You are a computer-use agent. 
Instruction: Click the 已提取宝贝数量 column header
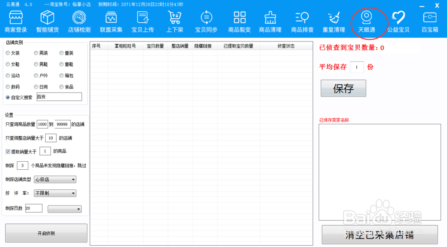(x=238, y=46)
